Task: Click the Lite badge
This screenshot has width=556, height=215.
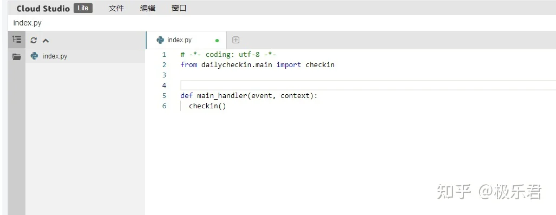Action: pos(83,8)
